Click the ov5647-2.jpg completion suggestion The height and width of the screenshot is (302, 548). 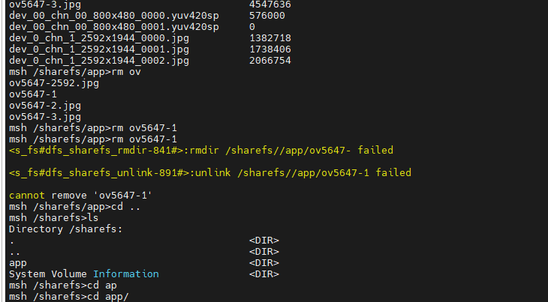[x=45, y=106]
